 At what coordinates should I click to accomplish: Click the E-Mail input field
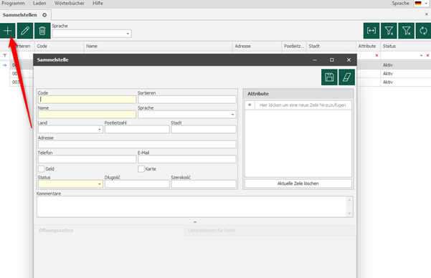pyautogui.click(x=187, y=159)
